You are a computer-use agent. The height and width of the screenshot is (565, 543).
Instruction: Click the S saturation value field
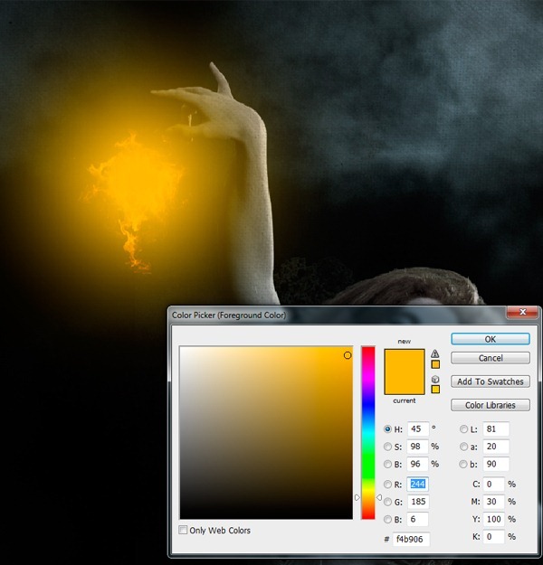point(418,447)
